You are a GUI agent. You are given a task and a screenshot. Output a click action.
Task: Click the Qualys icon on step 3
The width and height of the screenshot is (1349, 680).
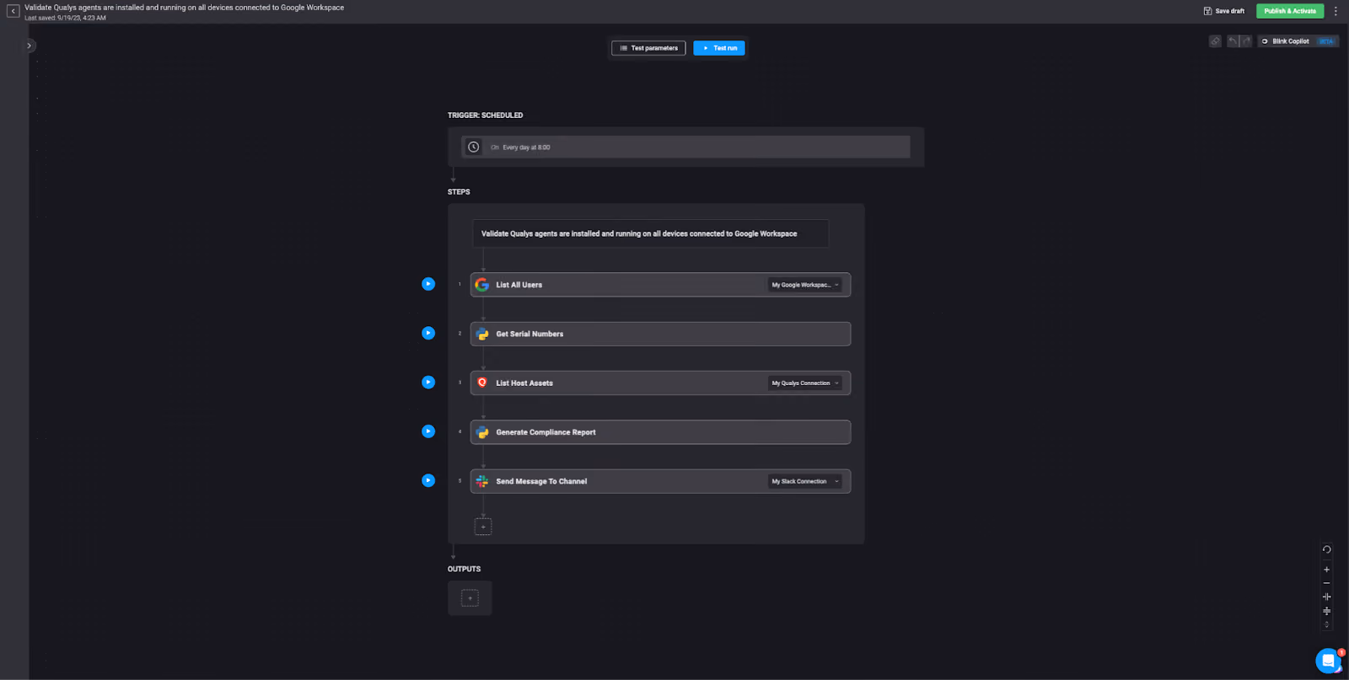tap(482, 383)
